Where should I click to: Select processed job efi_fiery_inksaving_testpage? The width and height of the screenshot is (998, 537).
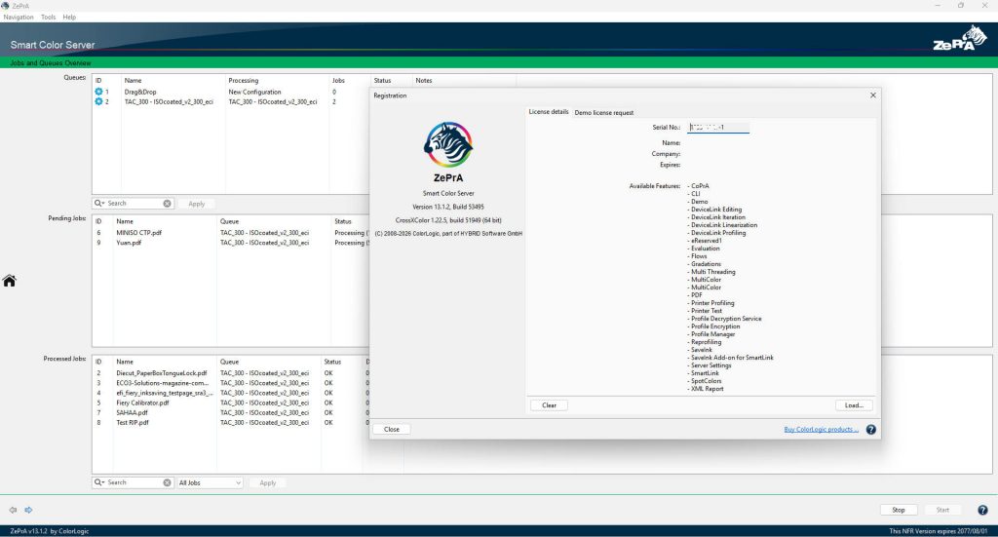[164, 393]
